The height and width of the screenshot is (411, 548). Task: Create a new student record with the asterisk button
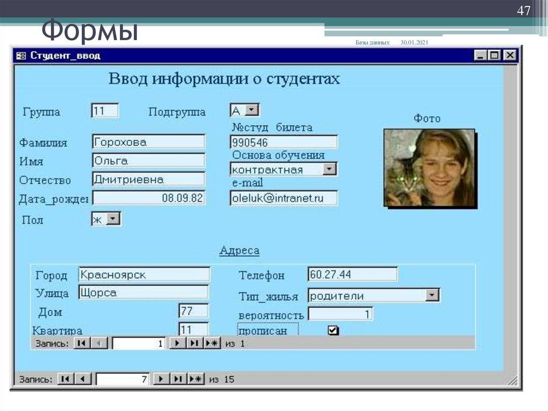point(195,379)
